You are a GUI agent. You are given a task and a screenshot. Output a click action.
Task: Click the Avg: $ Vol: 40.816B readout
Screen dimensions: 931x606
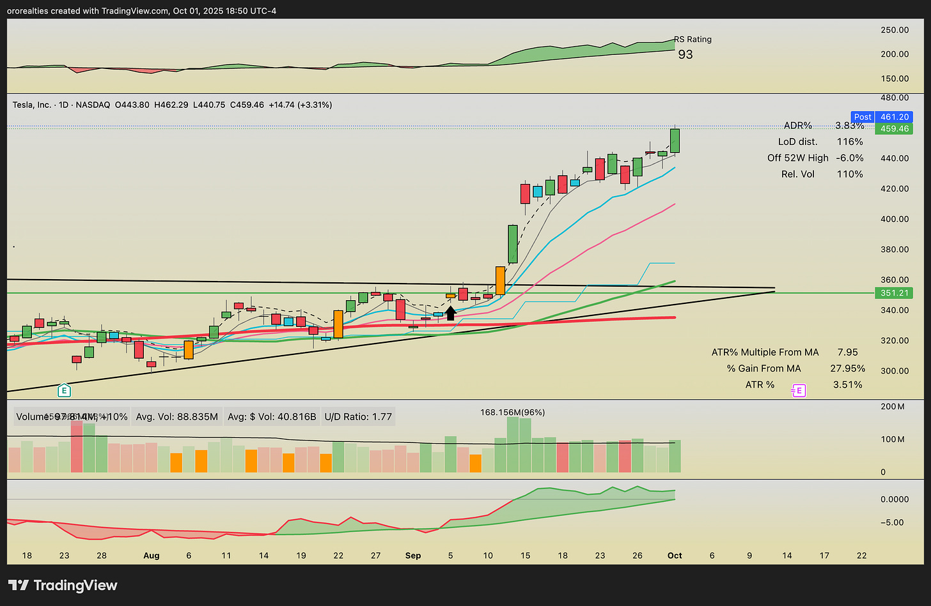272,417
